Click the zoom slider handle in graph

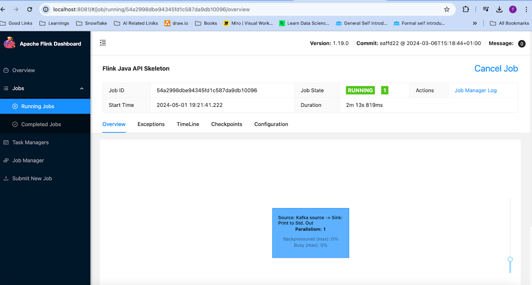(510, 259)
